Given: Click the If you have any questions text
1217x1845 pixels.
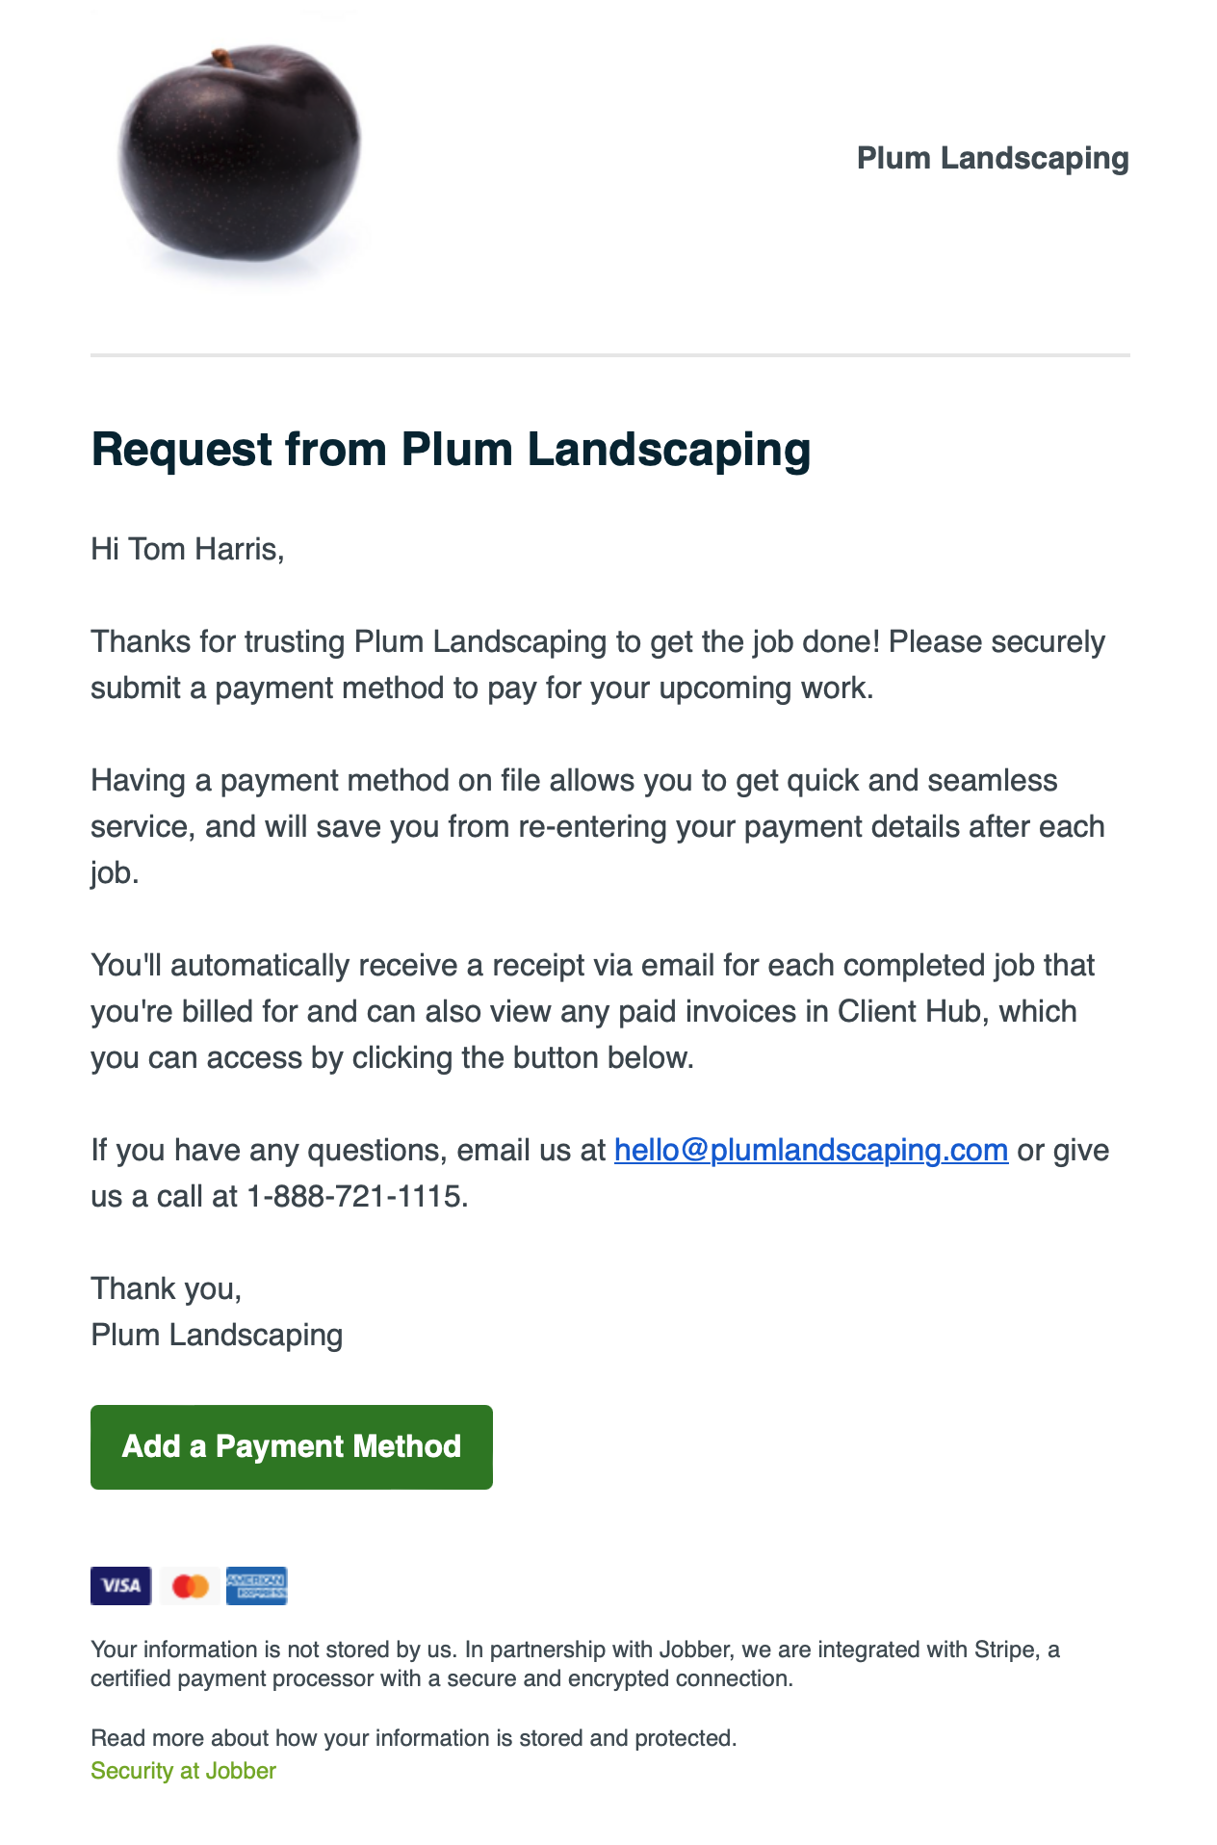Looking at the screenshot, I should point(347,1150).
